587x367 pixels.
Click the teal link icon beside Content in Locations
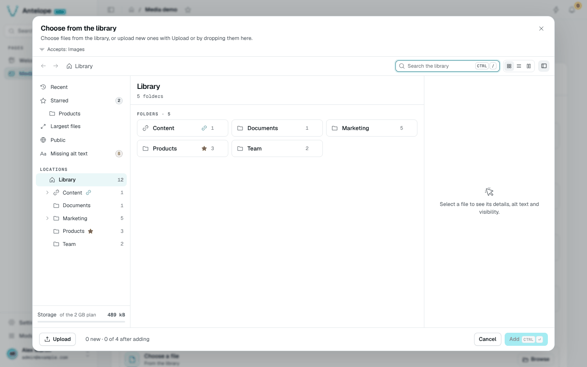point(88,192)
